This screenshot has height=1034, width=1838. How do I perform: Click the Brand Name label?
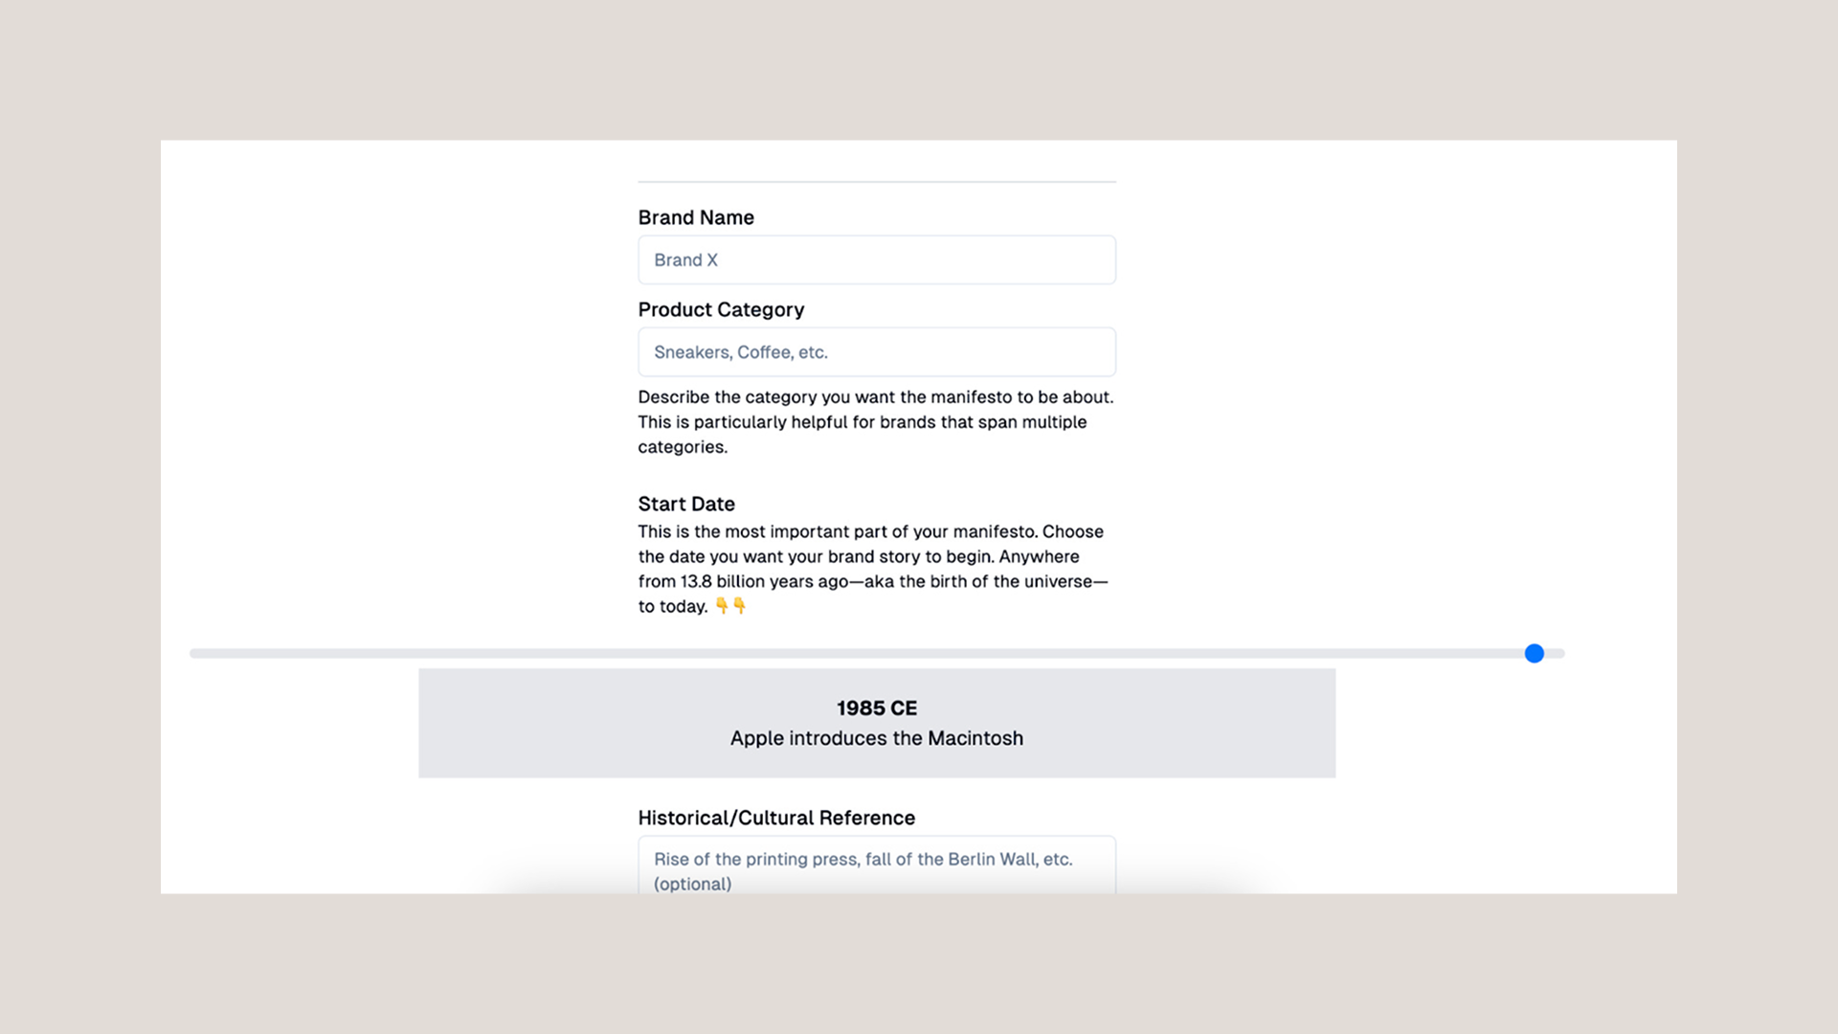pyautogui.click(x=696, y=217)
